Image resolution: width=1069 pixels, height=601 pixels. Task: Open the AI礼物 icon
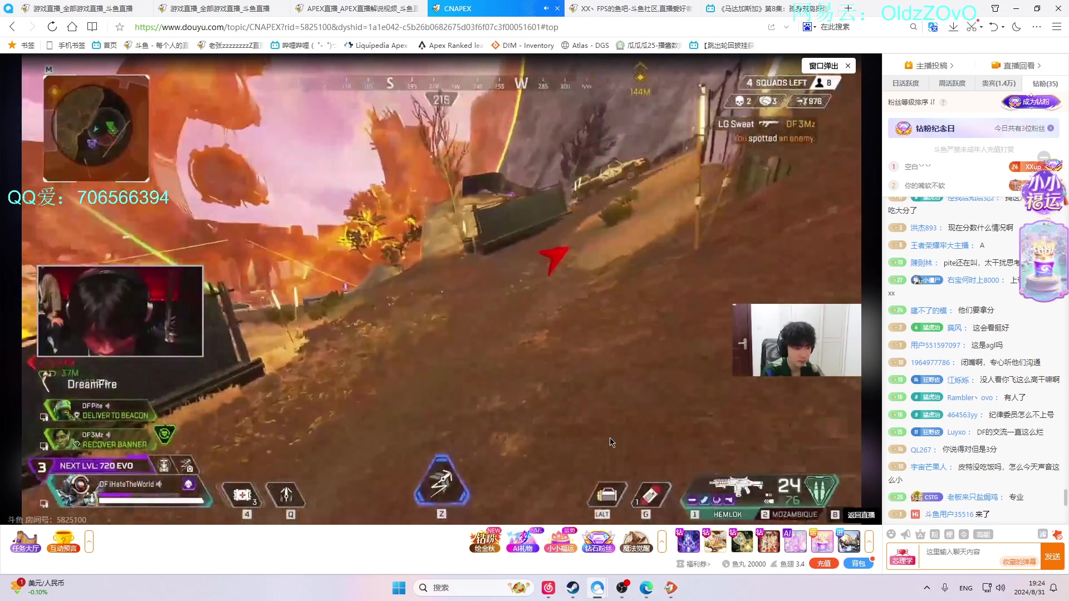click(523, 541)
